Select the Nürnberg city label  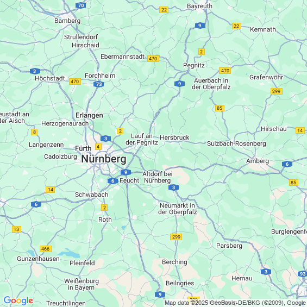104,159
